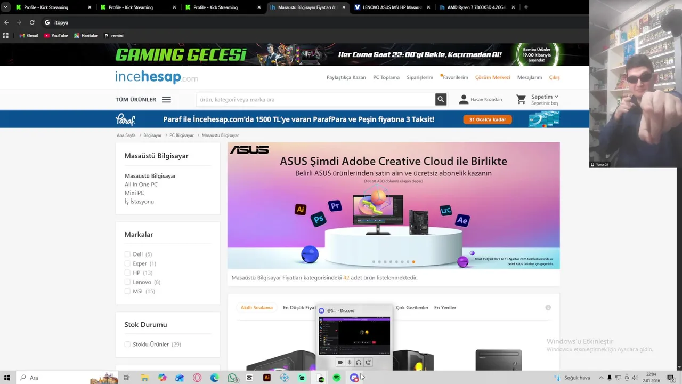This screenshot has width=682, height=384.
Task: Select Akıllı Sıralama sorting tab
Action: coord(256,307)
